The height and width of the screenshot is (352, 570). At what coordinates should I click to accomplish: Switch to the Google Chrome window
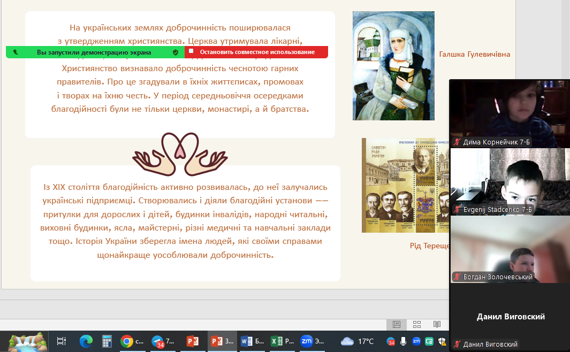point(132,341)
